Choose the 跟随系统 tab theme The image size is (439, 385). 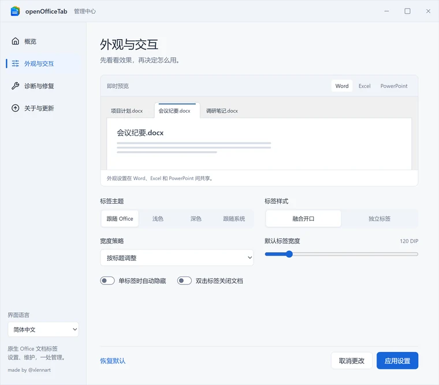234,219
